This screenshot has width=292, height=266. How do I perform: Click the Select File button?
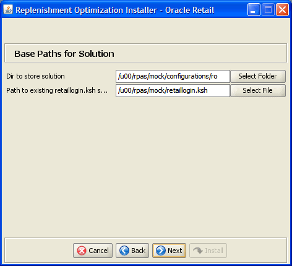click(258, 90)
